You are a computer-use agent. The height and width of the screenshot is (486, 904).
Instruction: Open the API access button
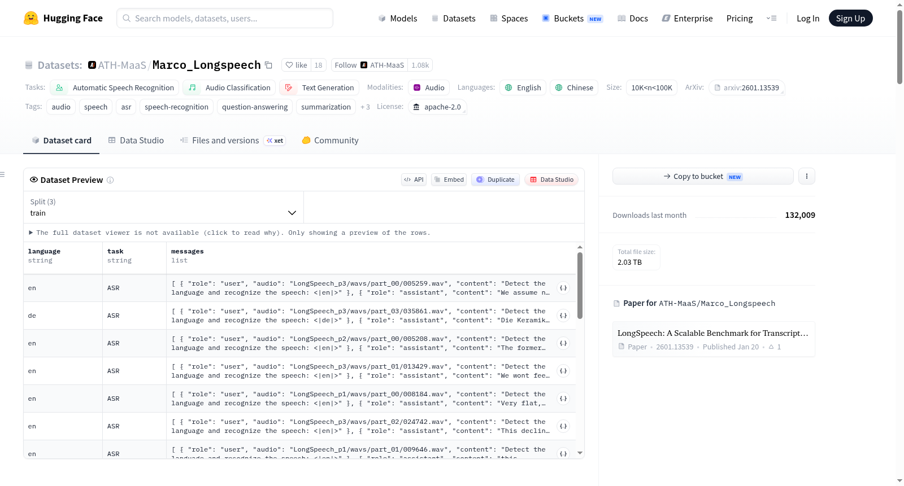click(x=414, y=179)
